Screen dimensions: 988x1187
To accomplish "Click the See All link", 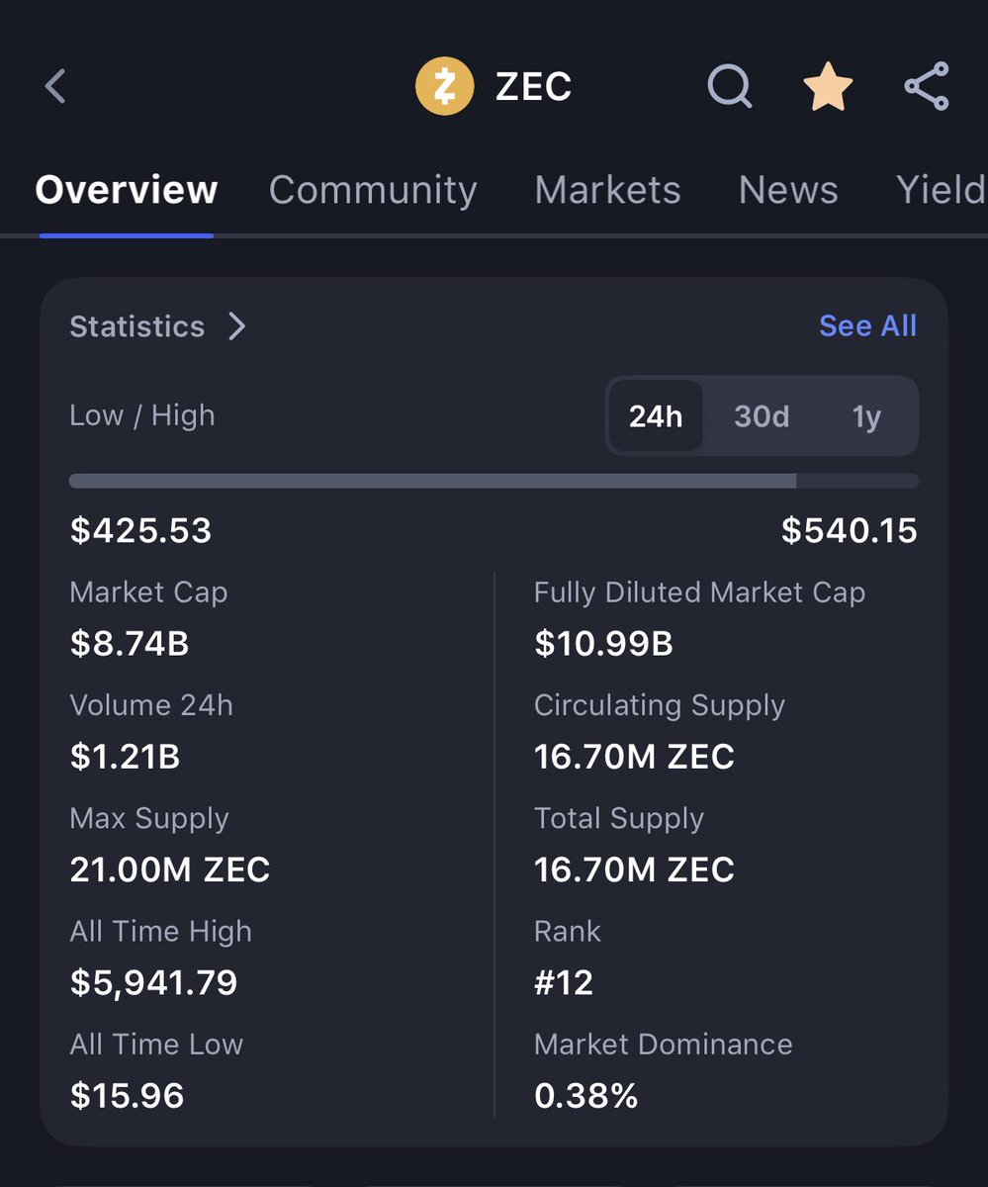I will [867, 325].
